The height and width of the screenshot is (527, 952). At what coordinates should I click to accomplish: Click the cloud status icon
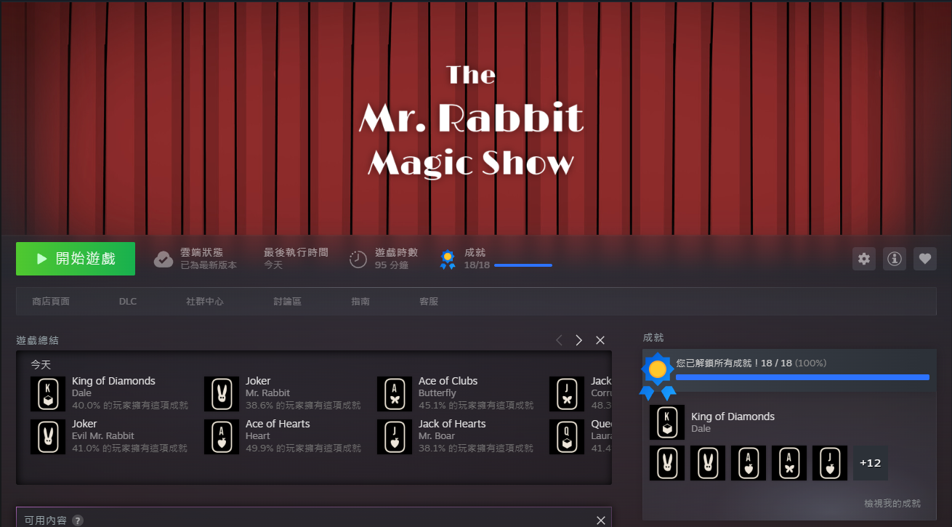pyautogui.click(x=164, y=259)
